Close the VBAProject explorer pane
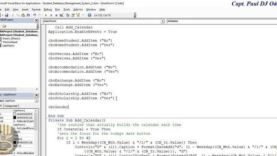Screen dimensions: 277x156 point(36,20)
